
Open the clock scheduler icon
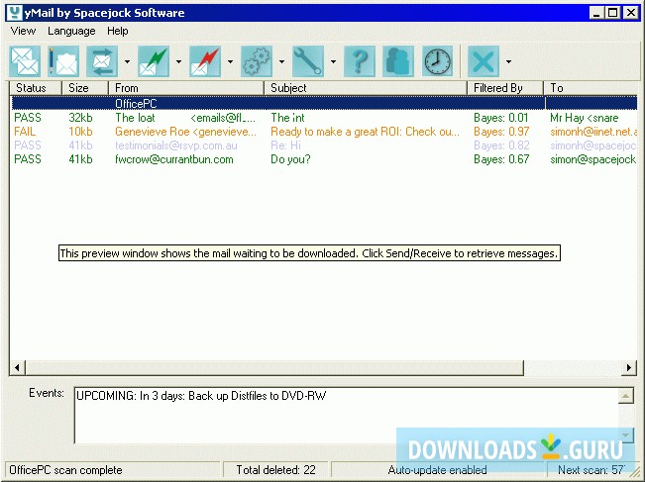437,61
